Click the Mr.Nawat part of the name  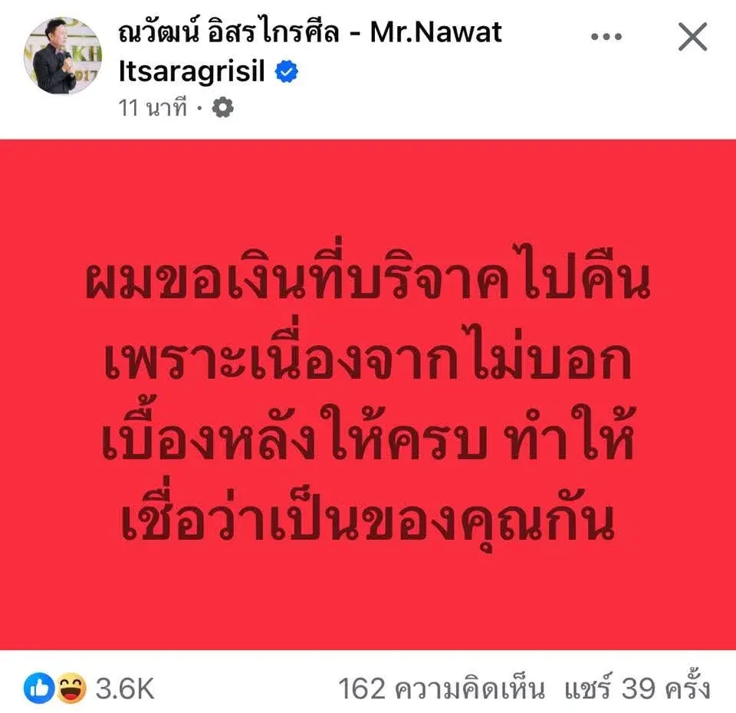tap(436, 32)
